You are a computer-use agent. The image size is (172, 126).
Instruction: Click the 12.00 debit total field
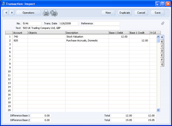click(x=122, y=116)
